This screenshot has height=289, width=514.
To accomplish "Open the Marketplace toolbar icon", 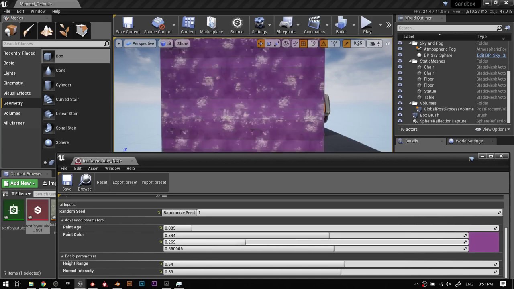I will tap(211, 25).
